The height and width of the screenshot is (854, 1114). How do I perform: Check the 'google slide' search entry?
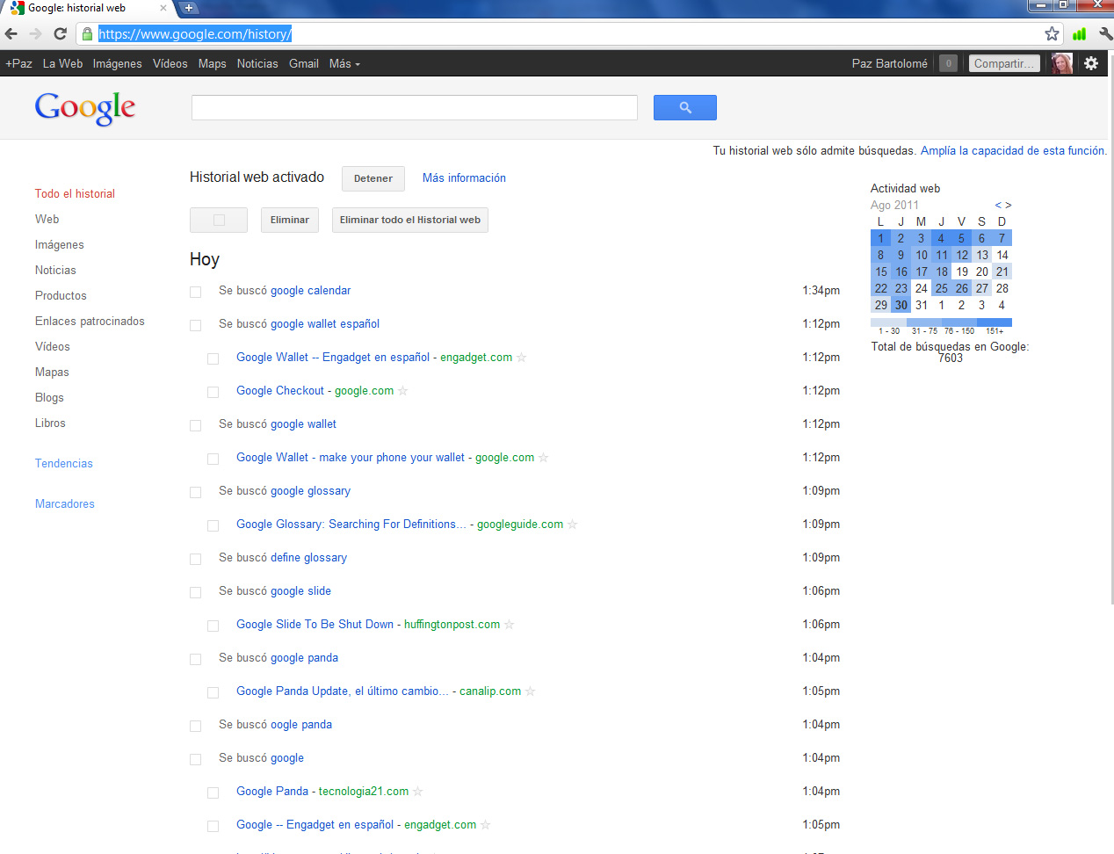tap(196, 592)
